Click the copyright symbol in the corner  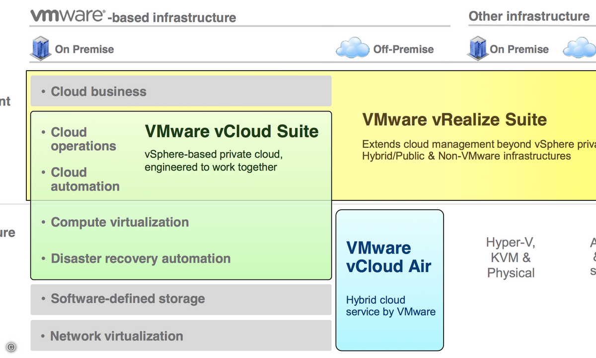pyautogui.click(x=11, y=347)
